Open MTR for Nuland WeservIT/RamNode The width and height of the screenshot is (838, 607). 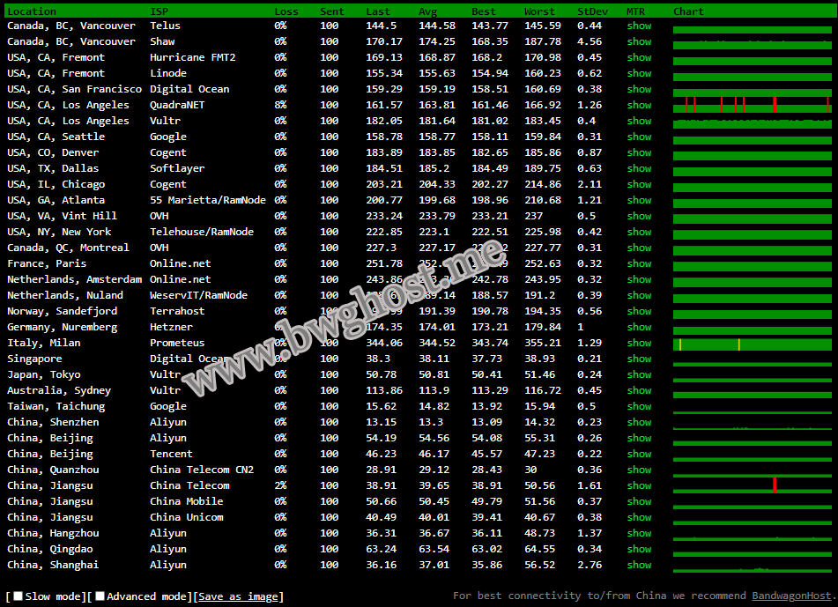(639, 295)
